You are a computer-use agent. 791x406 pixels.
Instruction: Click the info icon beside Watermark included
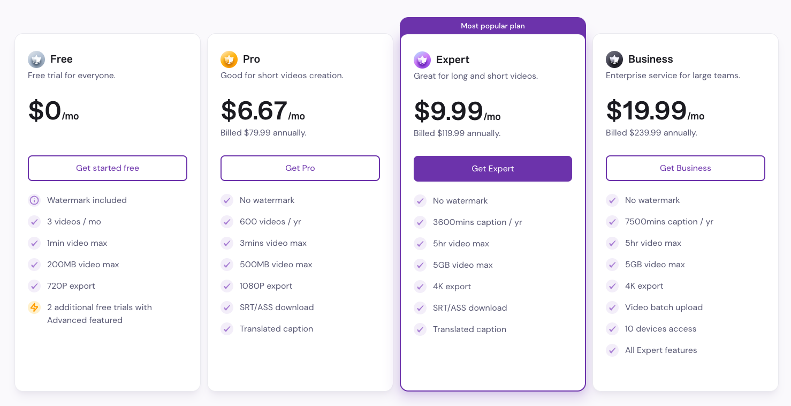pyautogui.click(x=34, y=200)
